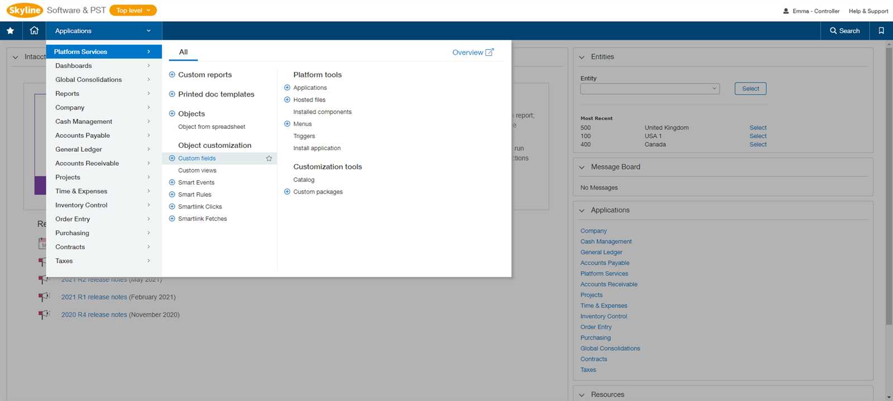Collapse the Entities panel
This screenshot has height=401, width=893.
coord(582,57)
